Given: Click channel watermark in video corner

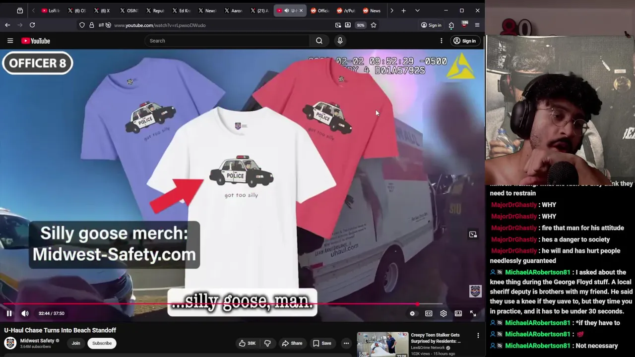Looking at the screenshot, I should click(x=475, y=291).
